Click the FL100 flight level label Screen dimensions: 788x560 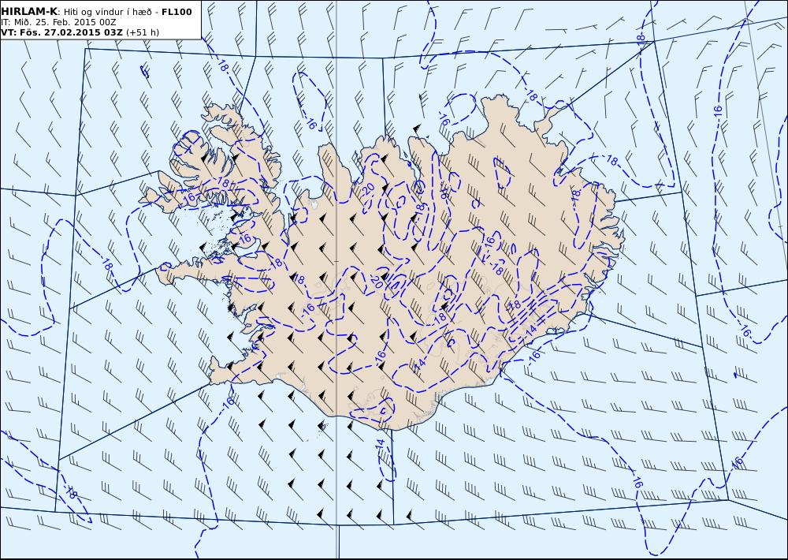177,12
